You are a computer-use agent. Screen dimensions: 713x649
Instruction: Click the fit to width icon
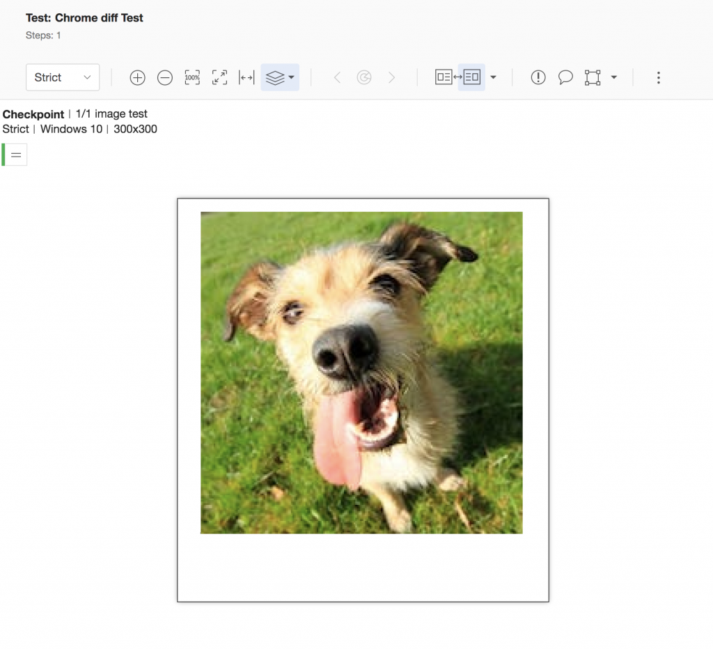coord(246,77)
